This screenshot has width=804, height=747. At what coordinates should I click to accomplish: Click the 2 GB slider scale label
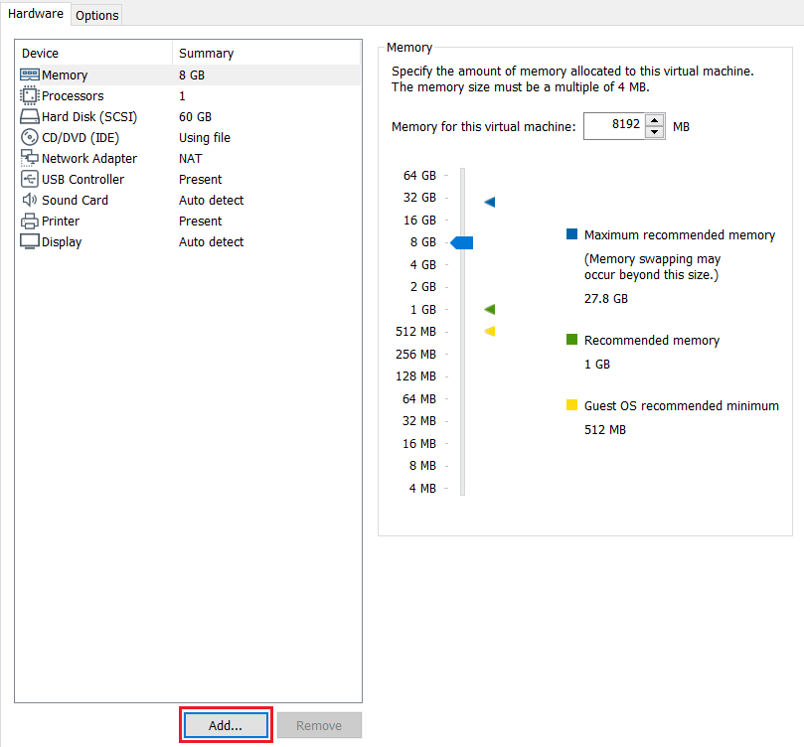(423, 287)
